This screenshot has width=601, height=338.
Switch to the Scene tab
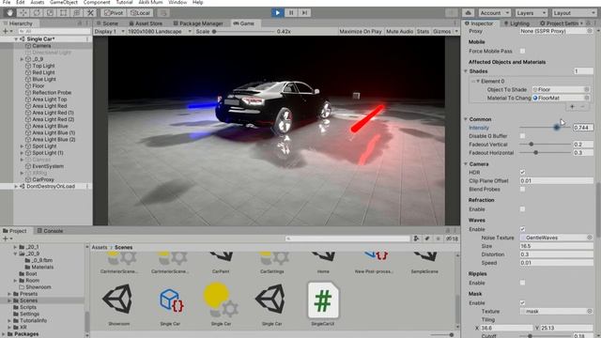click(x=107, y=23)
